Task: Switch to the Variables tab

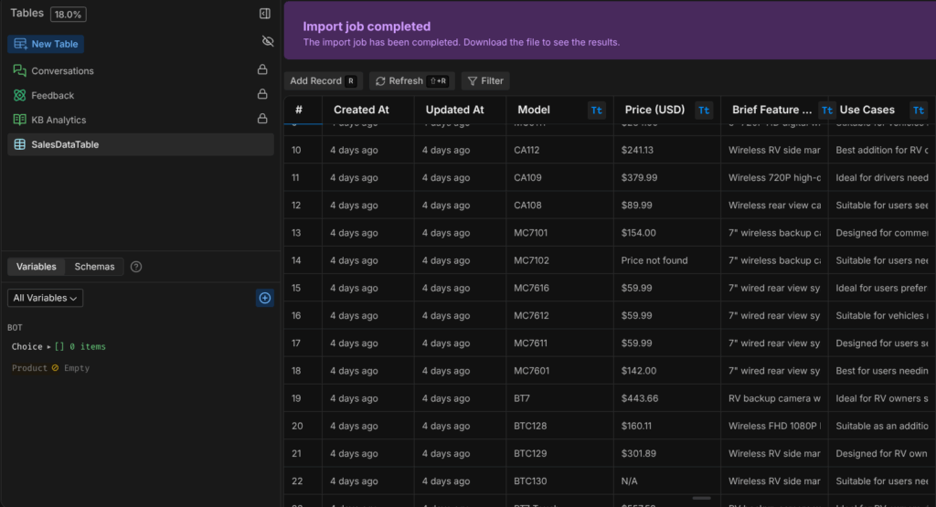Action: click(x=36, y=267)
